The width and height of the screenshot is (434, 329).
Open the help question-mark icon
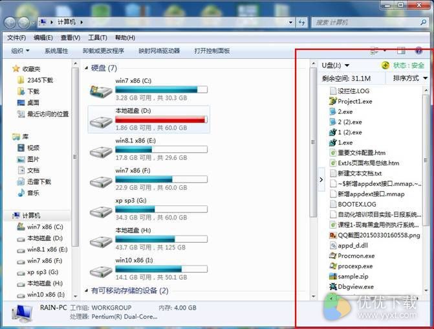coord(418,51)
